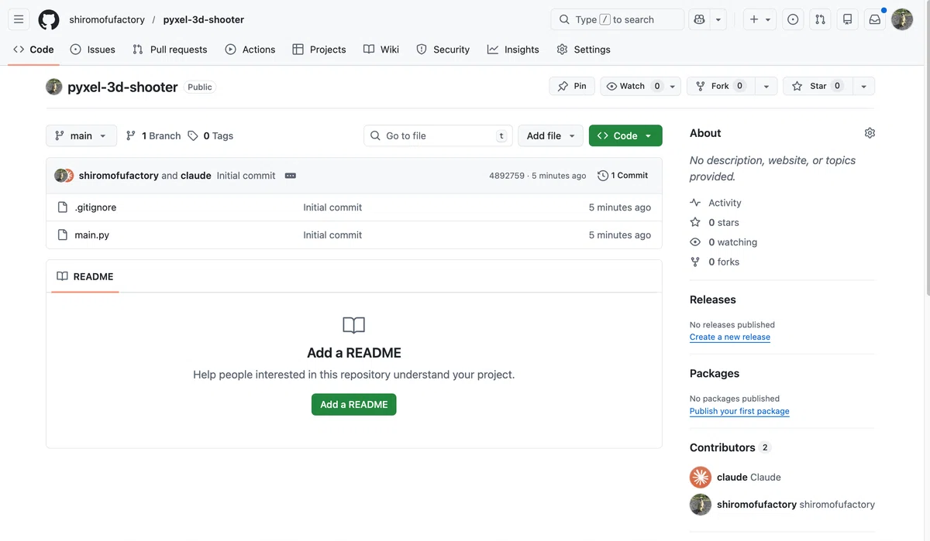Open the hamburger navigation menu

(19, 19)
